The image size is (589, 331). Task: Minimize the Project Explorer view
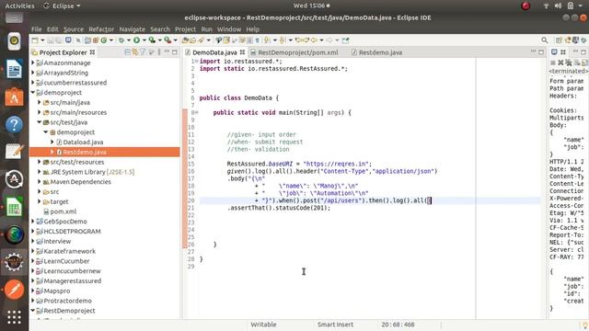[x=167, y=51]
